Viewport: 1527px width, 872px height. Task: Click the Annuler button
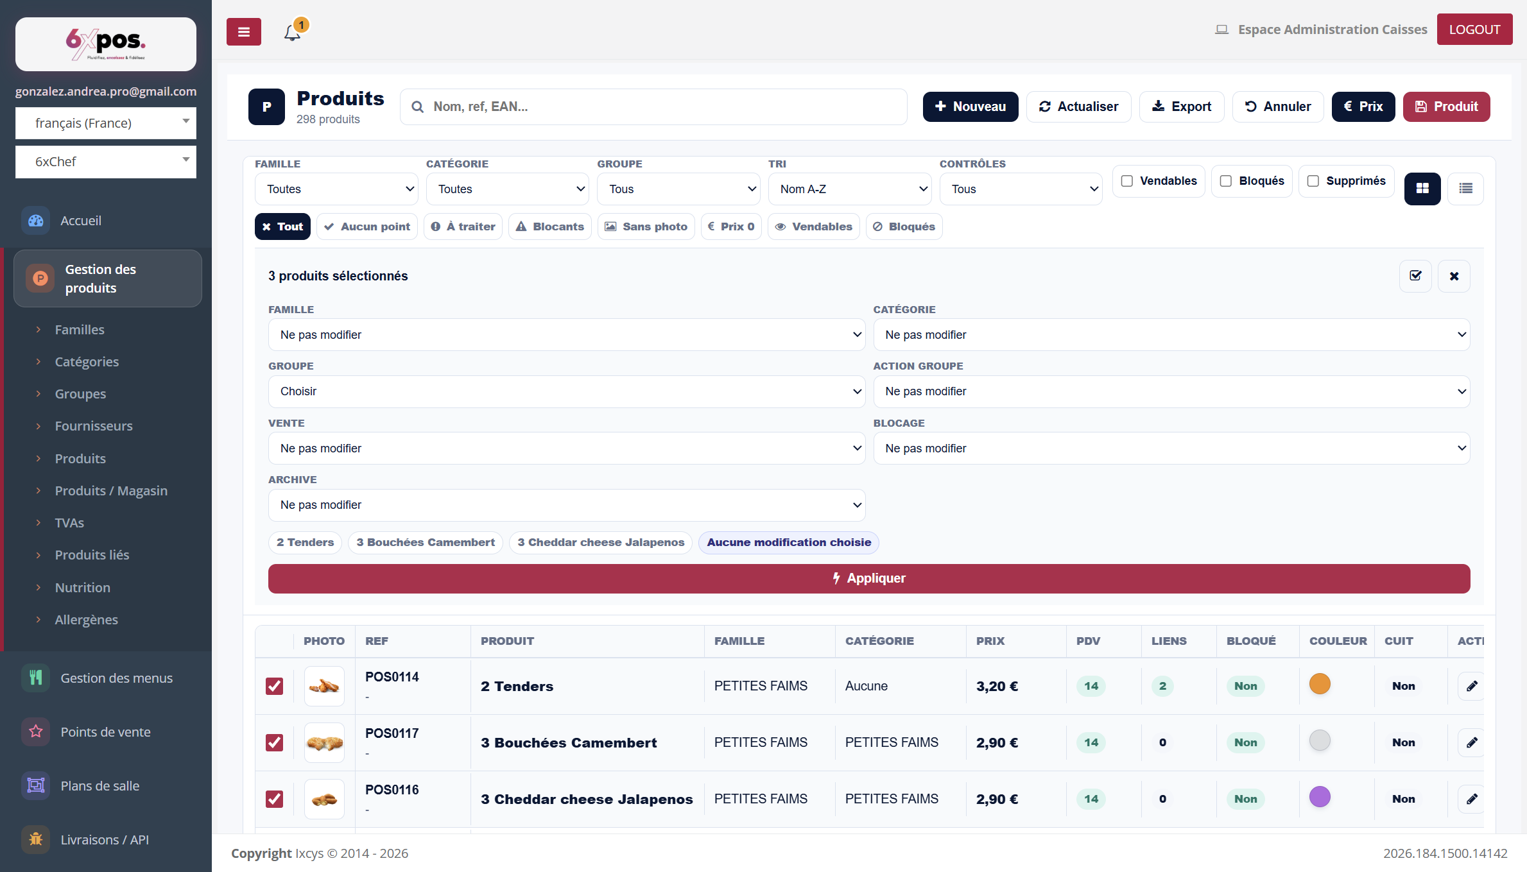coord(1278,107)
